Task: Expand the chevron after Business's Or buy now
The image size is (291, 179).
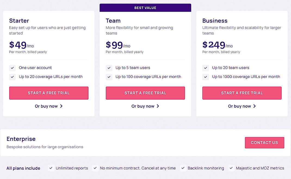Action: pyautogui.click(x=254, y=106)
